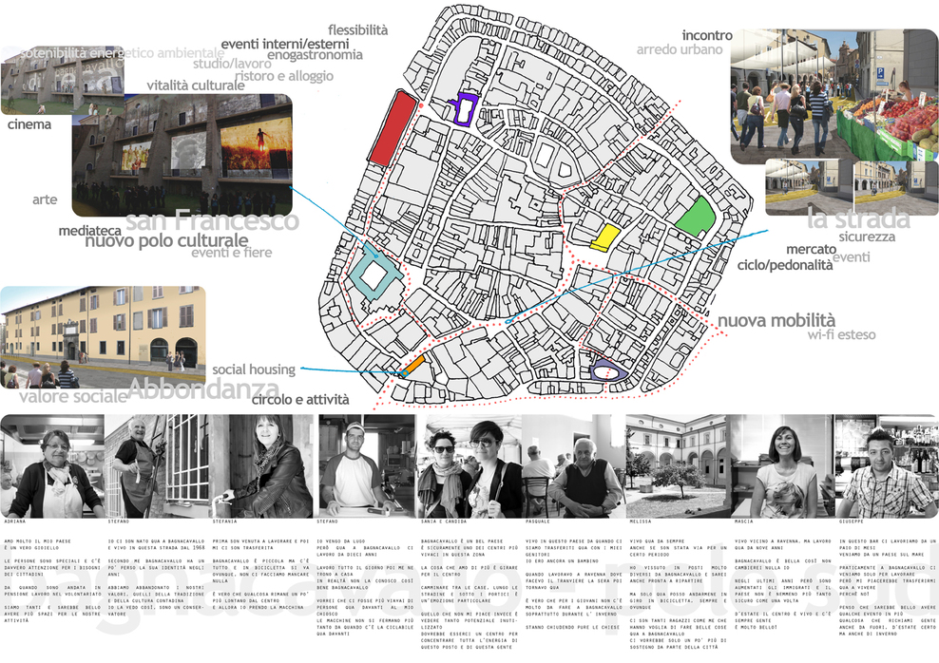Screen dimensions: 939x663
Task: Click the 'vitalità culturale' label
Action: click(x=196, y=85)
